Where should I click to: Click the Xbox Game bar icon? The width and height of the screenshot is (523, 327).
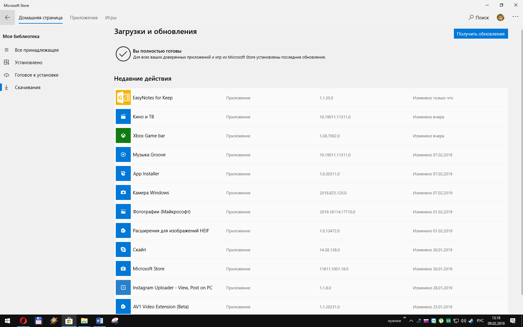pos(123,135)
